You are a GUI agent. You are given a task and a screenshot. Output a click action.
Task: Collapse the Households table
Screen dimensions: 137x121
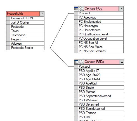point(42,14)
